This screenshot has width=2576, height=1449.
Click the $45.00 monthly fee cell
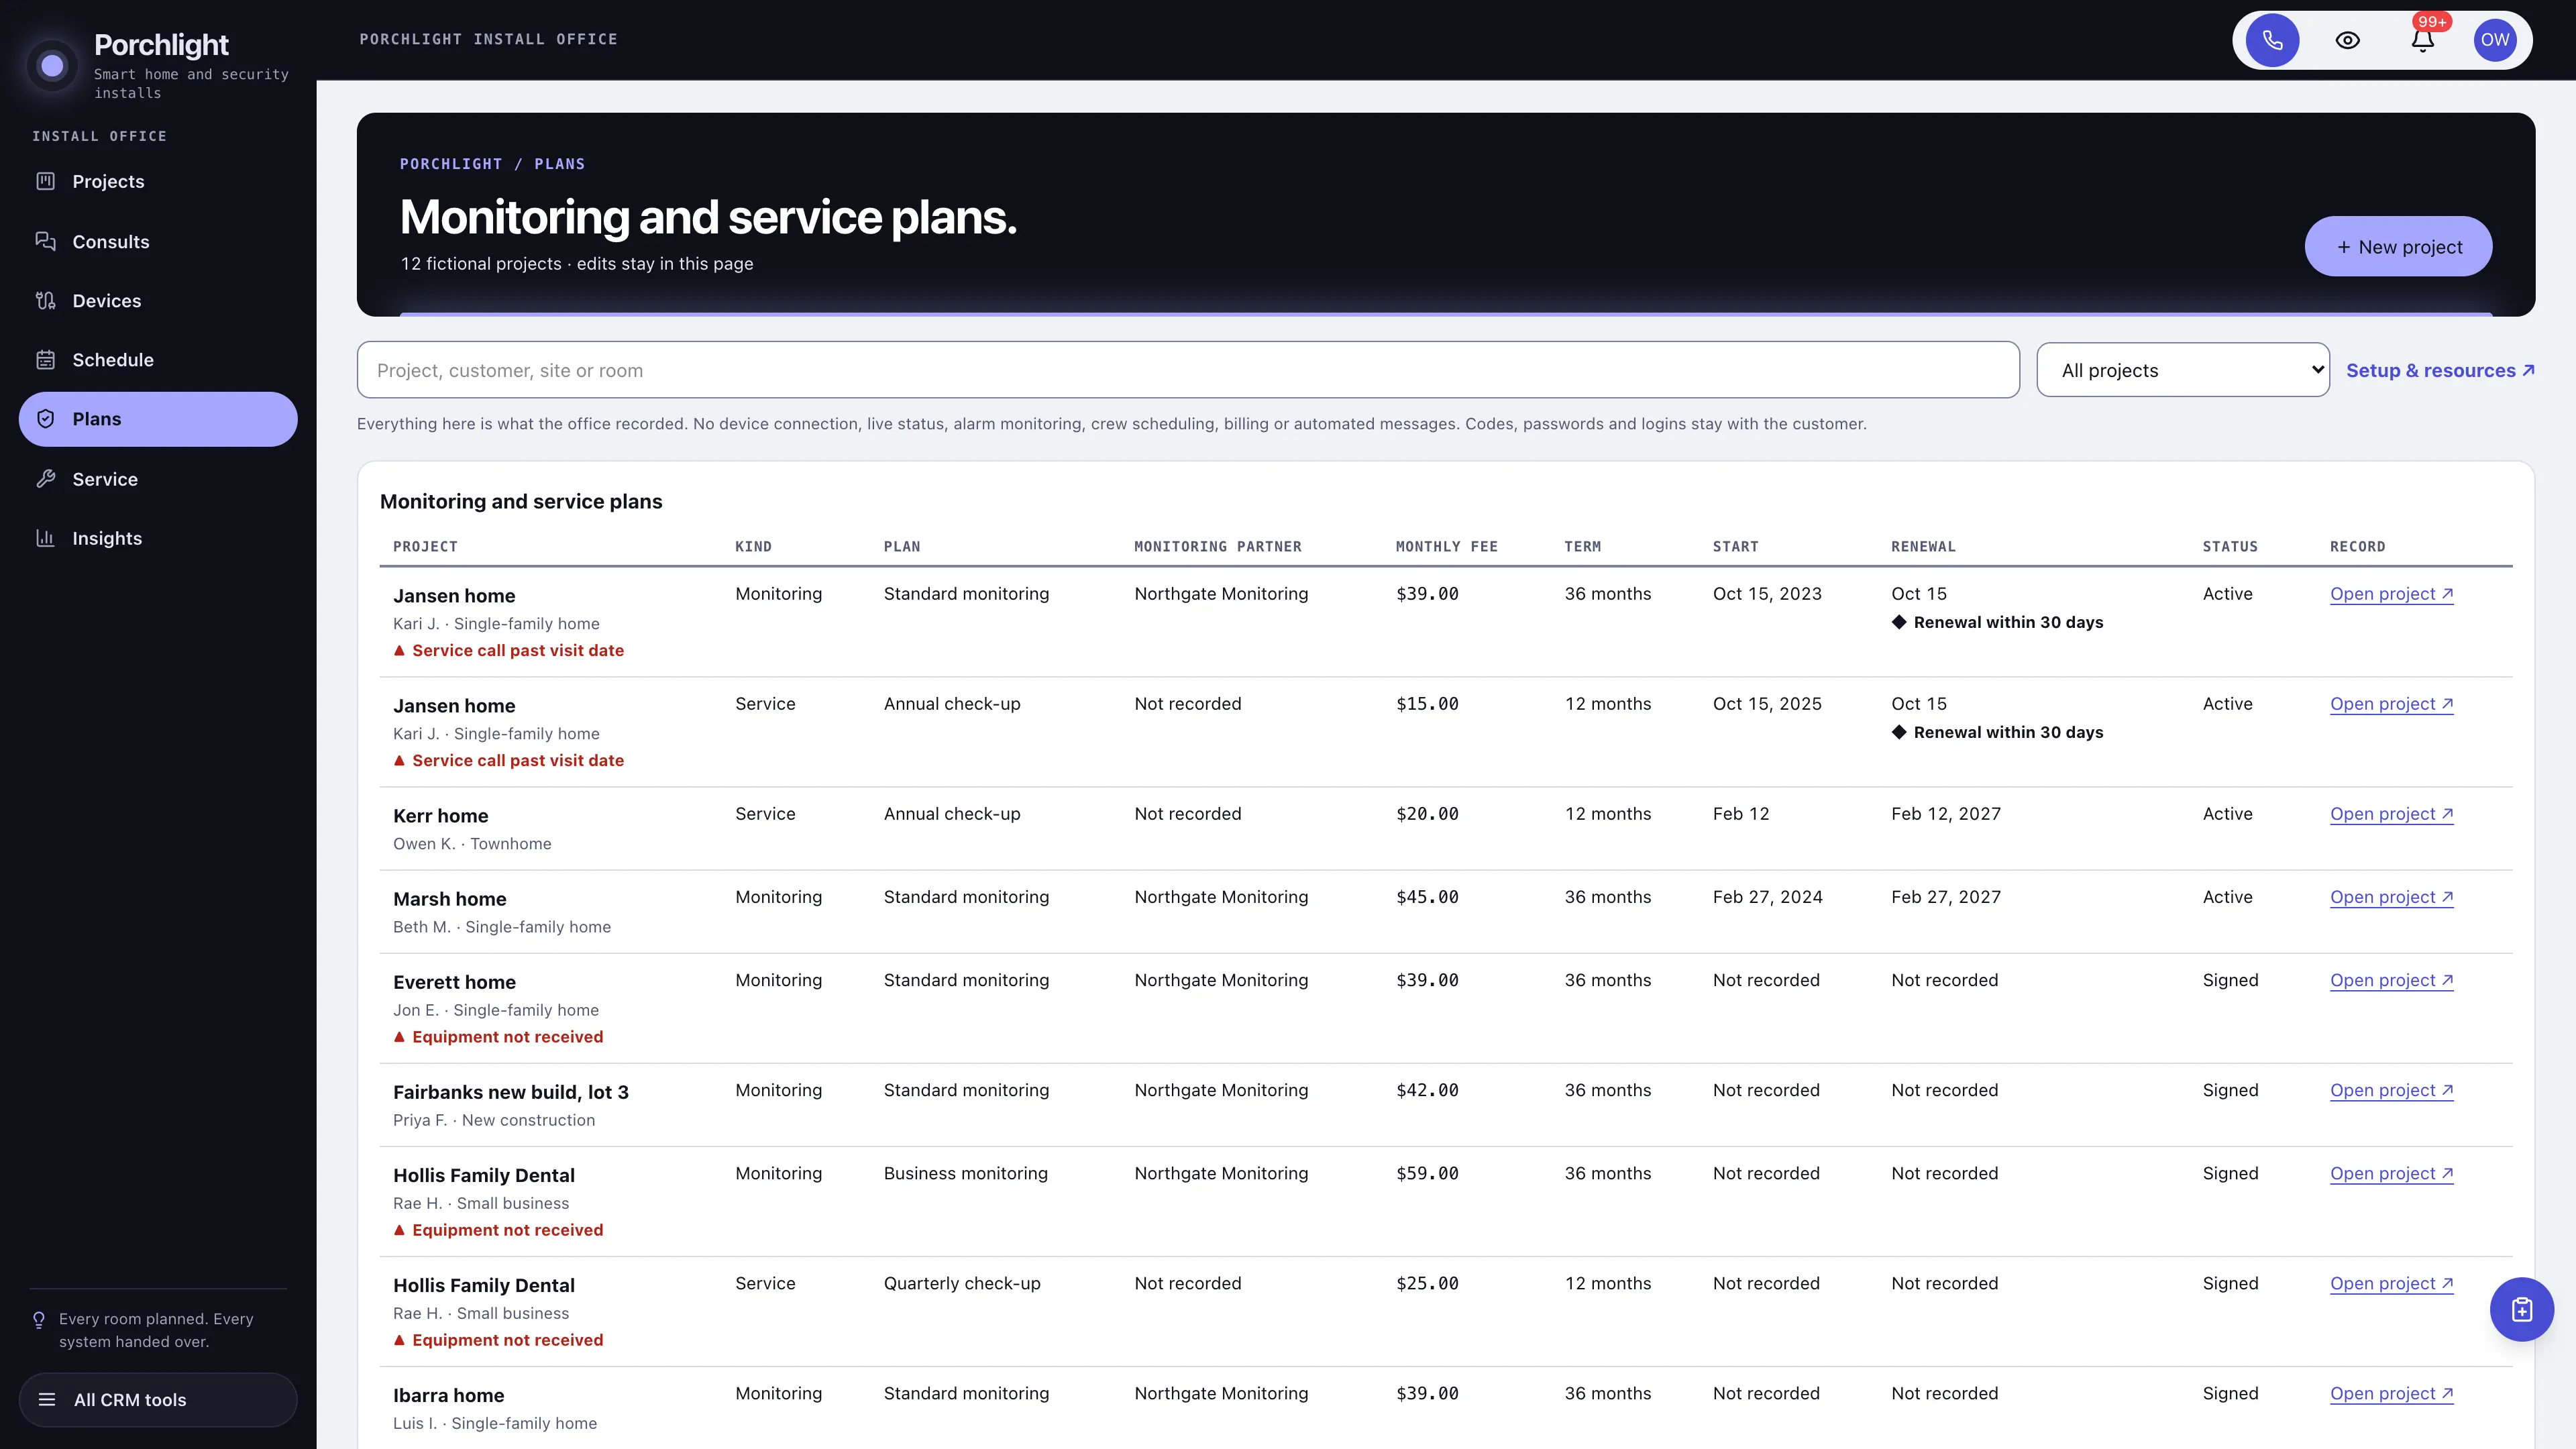[1427, 896]
